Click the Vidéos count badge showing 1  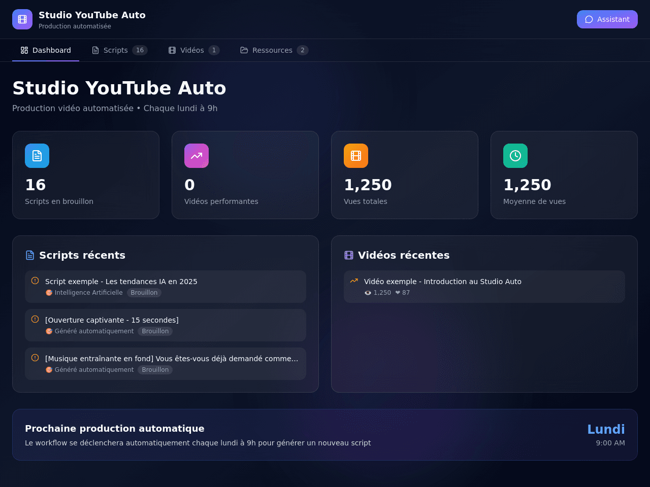coord(214,50)
